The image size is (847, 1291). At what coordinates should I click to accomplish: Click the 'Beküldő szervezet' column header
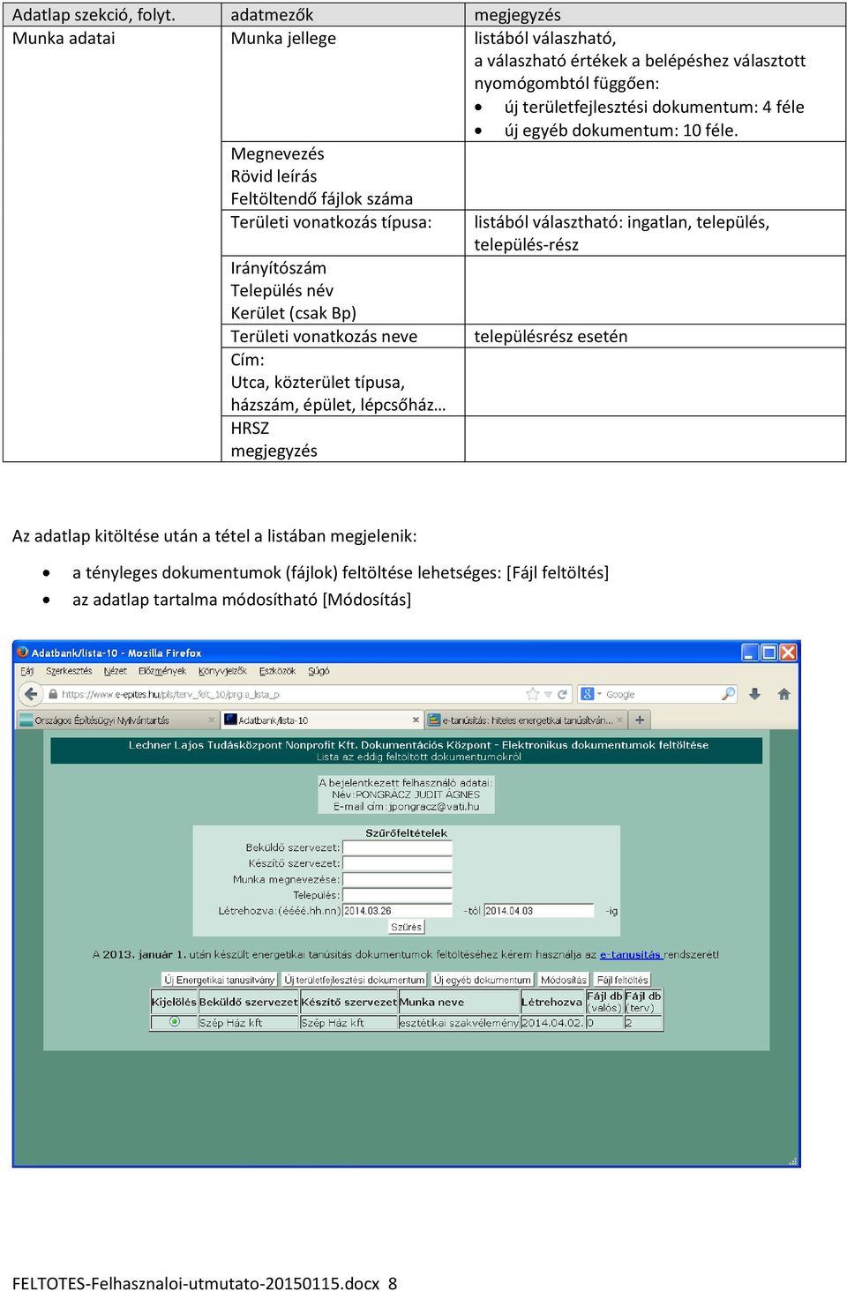[249, 1002]
